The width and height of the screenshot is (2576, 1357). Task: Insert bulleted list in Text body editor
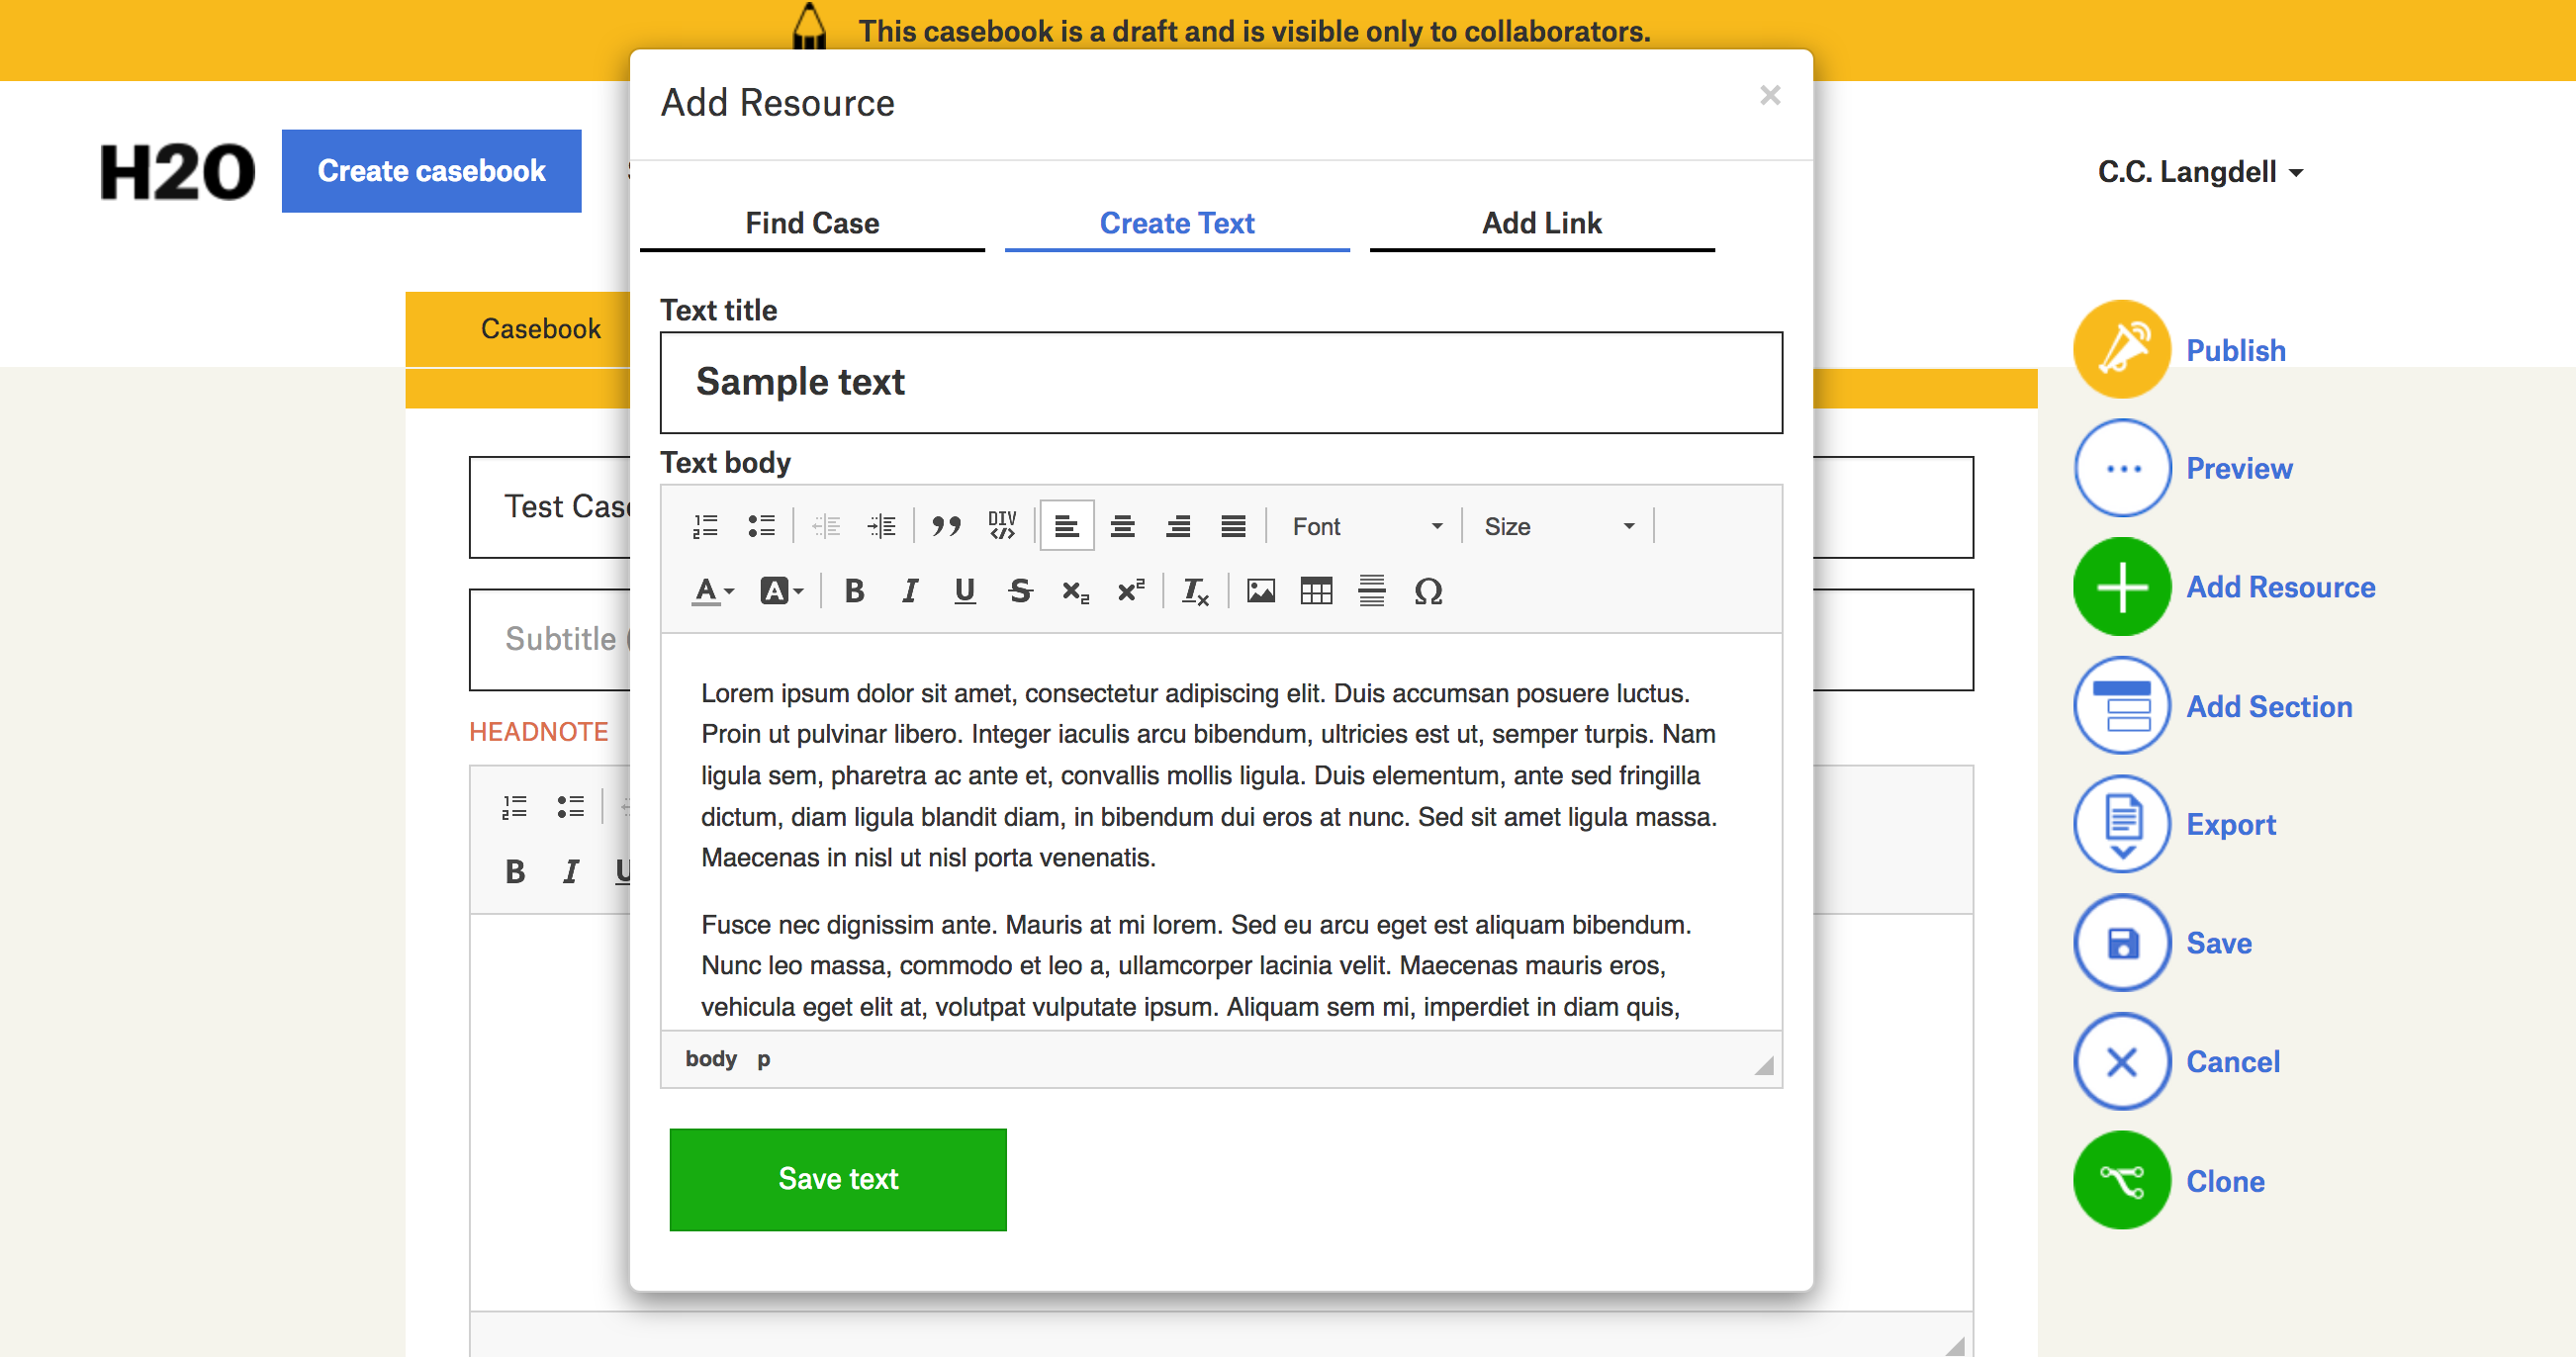click(761, 526)
